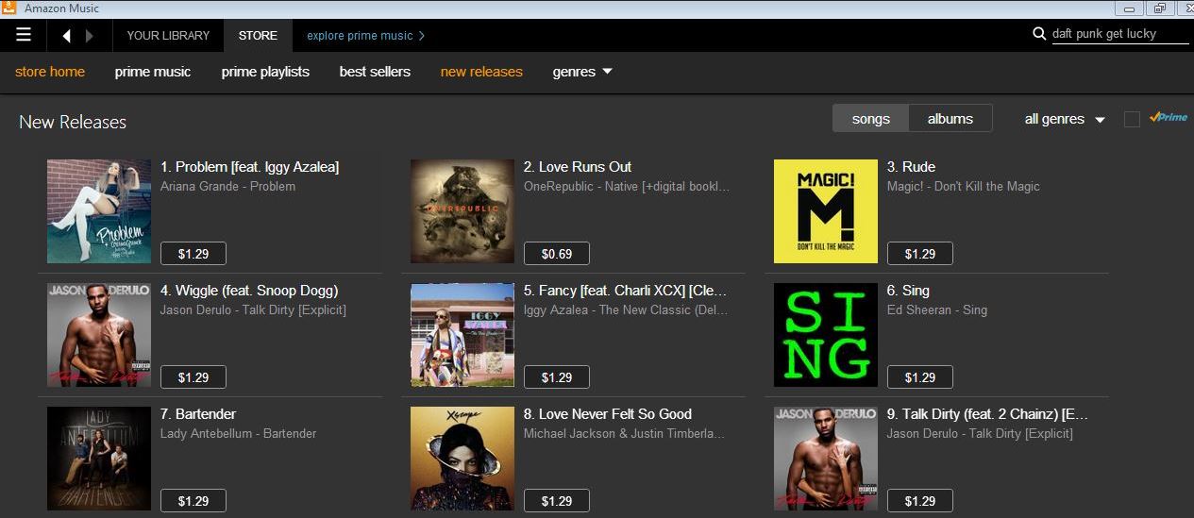This screenshot has height=518, width=1194.
Task: Open Talk Dirty song's album cover
Action: click(826, 459)
